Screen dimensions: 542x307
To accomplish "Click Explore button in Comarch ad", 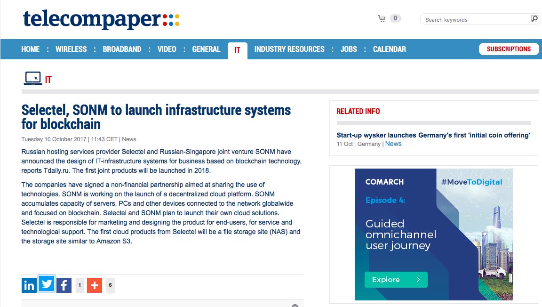I will pos(396,280).
